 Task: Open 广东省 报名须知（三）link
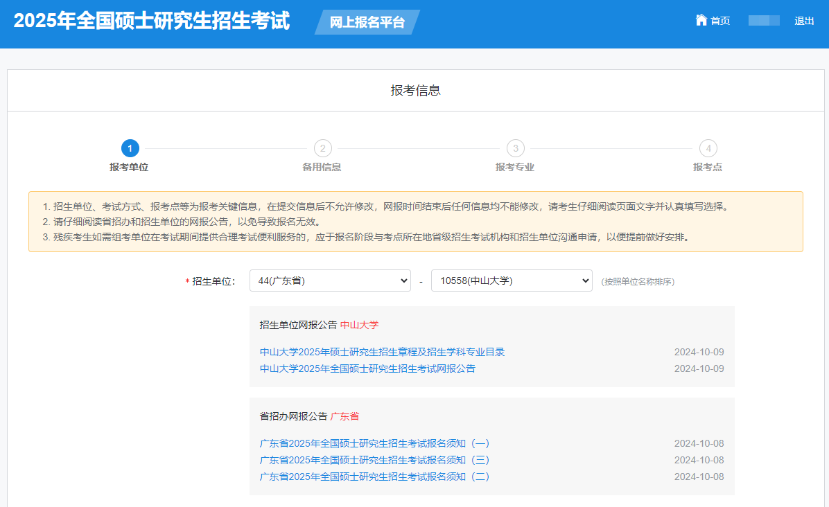374,460
